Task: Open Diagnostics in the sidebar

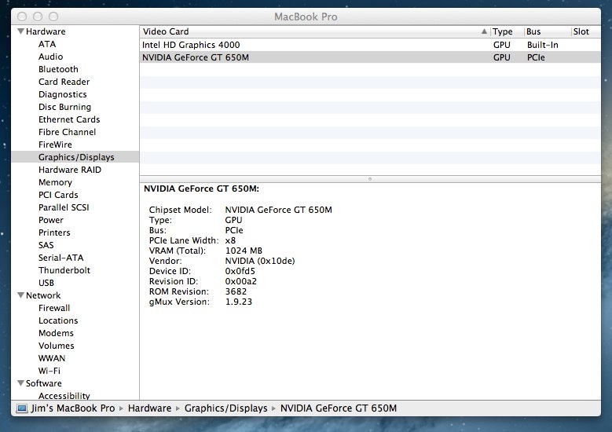Action: (x=62, y=94)
